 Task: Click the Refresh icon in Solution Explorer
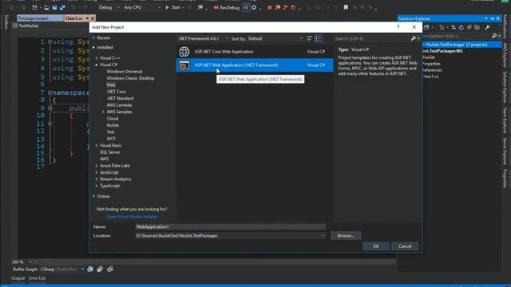pyautogui.click(x=461, y=27)
